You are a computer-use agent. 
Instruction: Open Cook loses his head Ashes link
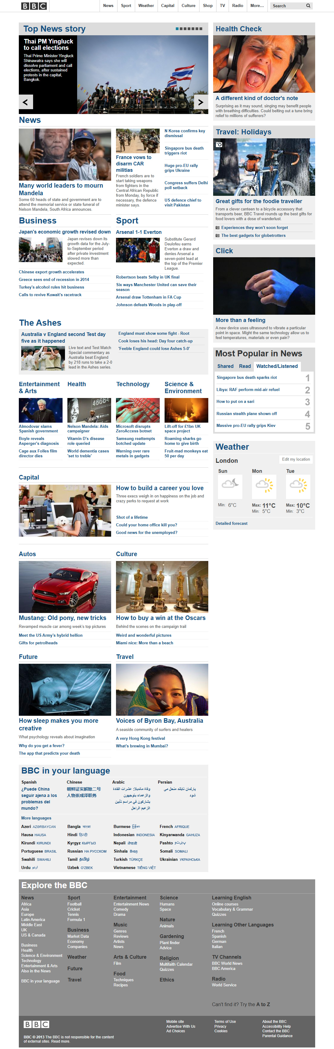click(155, 341)
